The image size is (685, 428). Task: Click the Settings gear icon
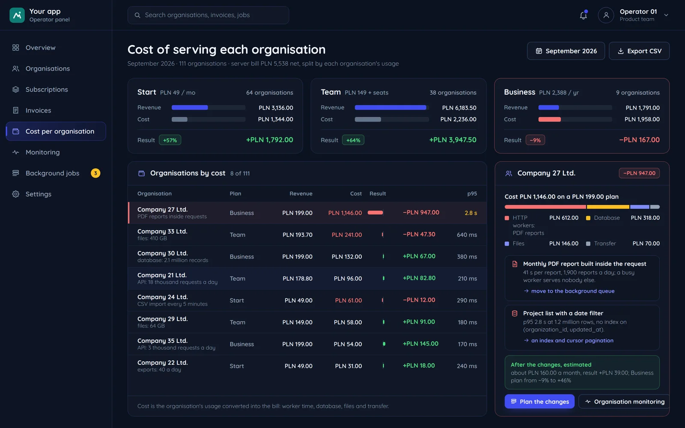tap(16, 194)
